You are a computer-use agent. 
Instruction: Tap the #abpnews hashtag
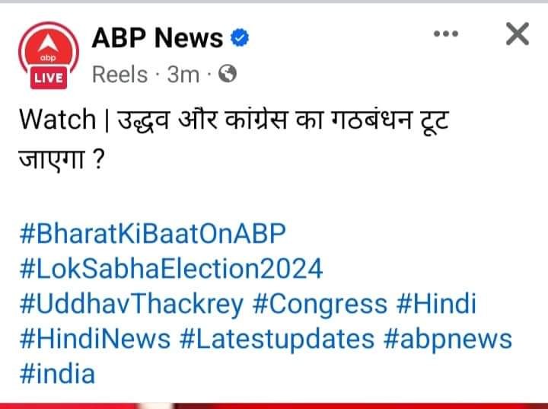(448, 338)
